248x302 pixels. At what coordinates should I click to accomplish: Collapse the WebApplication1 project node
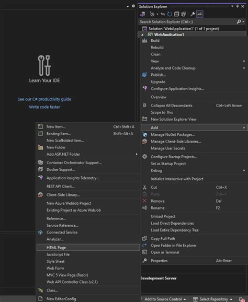click(x=142, y=34)
